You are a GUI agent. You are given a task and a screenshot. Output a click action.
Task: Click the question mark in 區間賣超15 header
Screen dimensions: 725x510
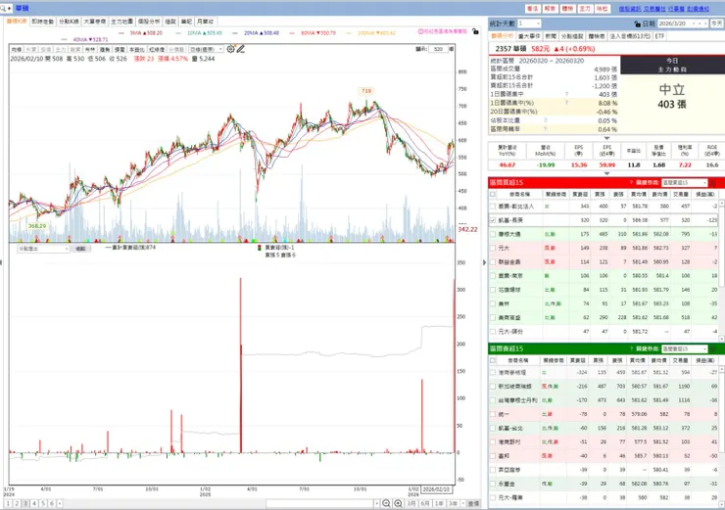click(x=631, y=348)
